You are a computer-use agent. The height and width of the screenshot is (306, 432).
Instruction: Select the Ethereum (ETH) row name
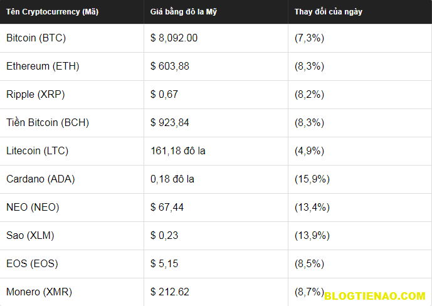pos(43,66)
